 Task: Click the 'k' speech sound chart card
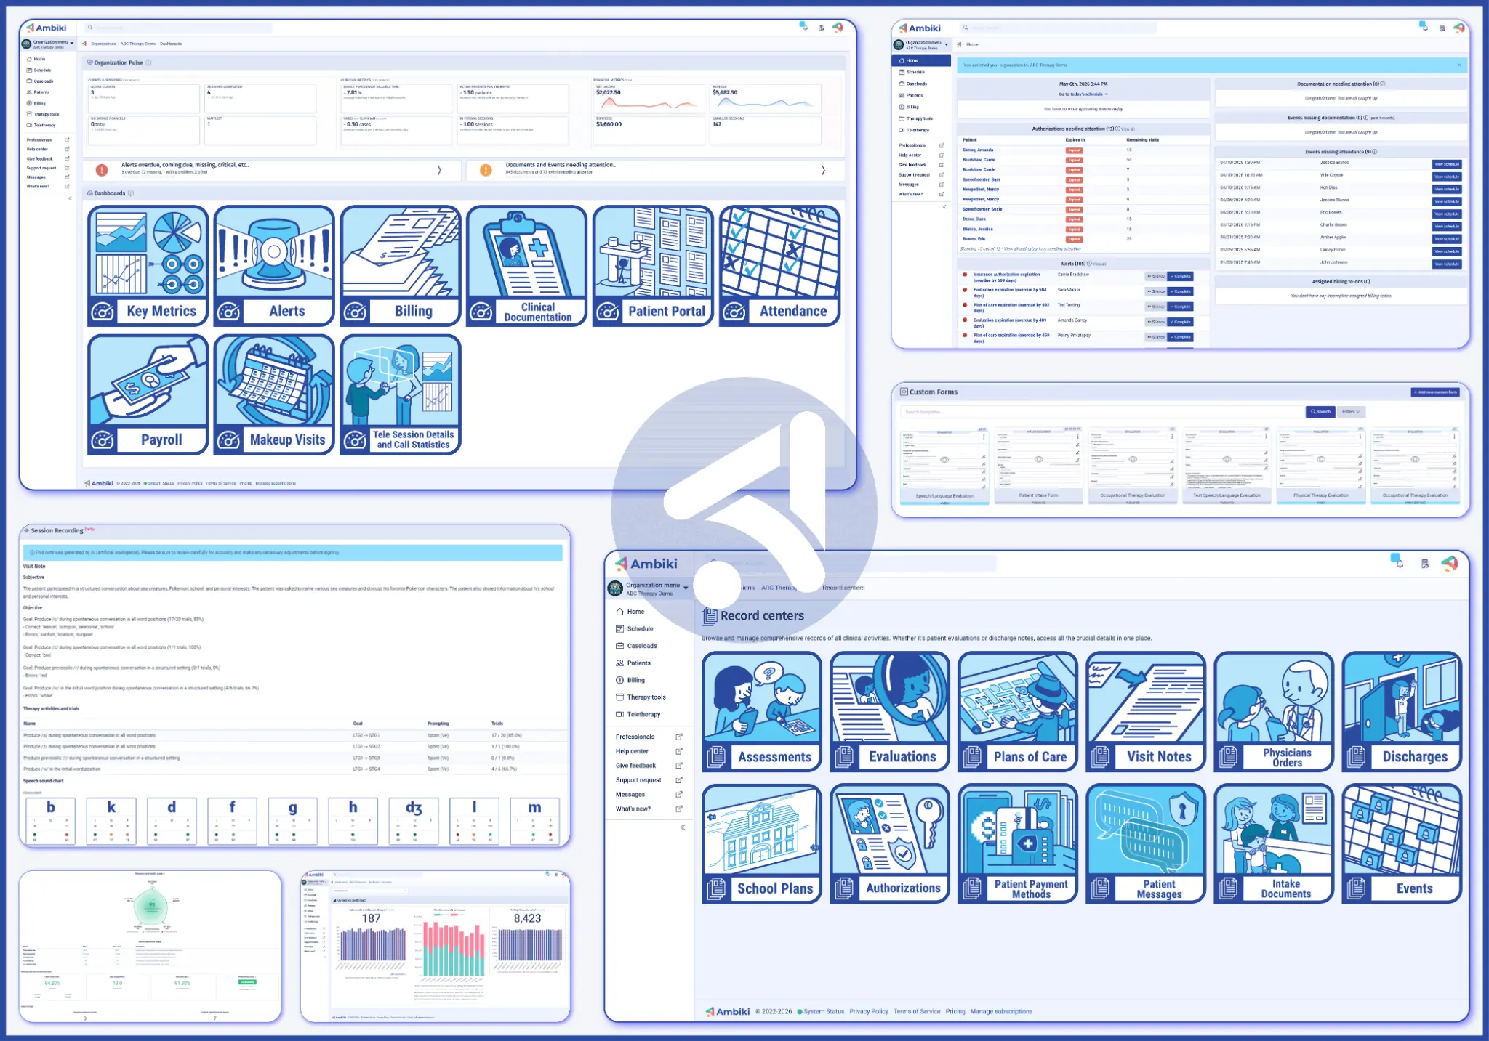click(x=111, y=821)
